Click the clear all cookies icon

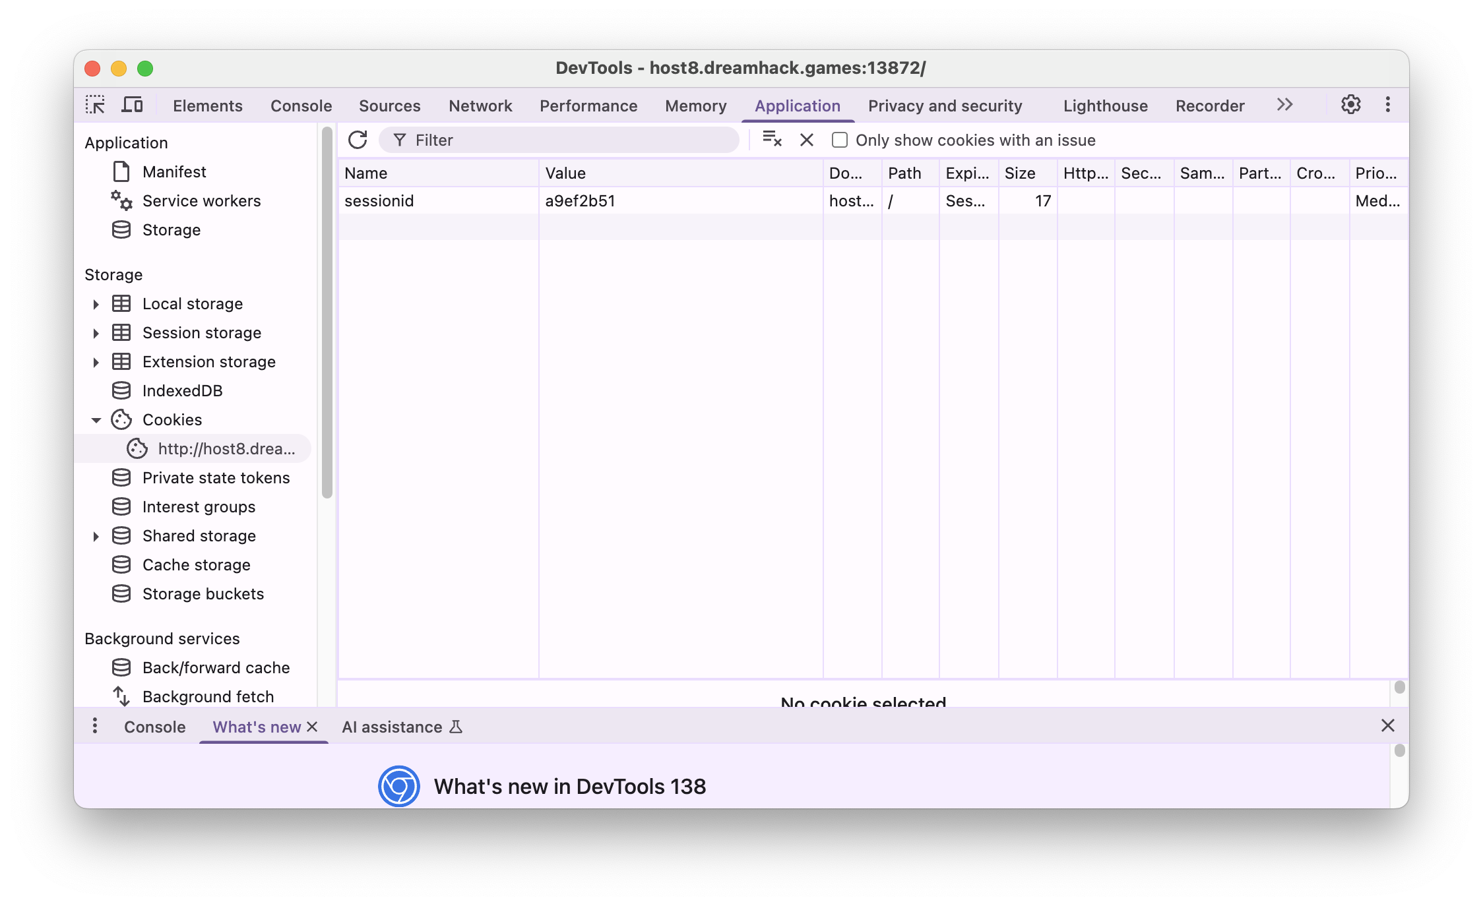[x=772, y=140]
